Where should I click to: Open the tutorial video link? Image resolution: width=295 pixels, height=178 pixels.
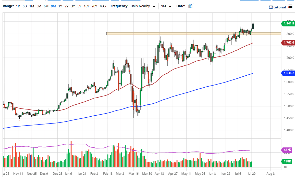click(x=277, y=7)
